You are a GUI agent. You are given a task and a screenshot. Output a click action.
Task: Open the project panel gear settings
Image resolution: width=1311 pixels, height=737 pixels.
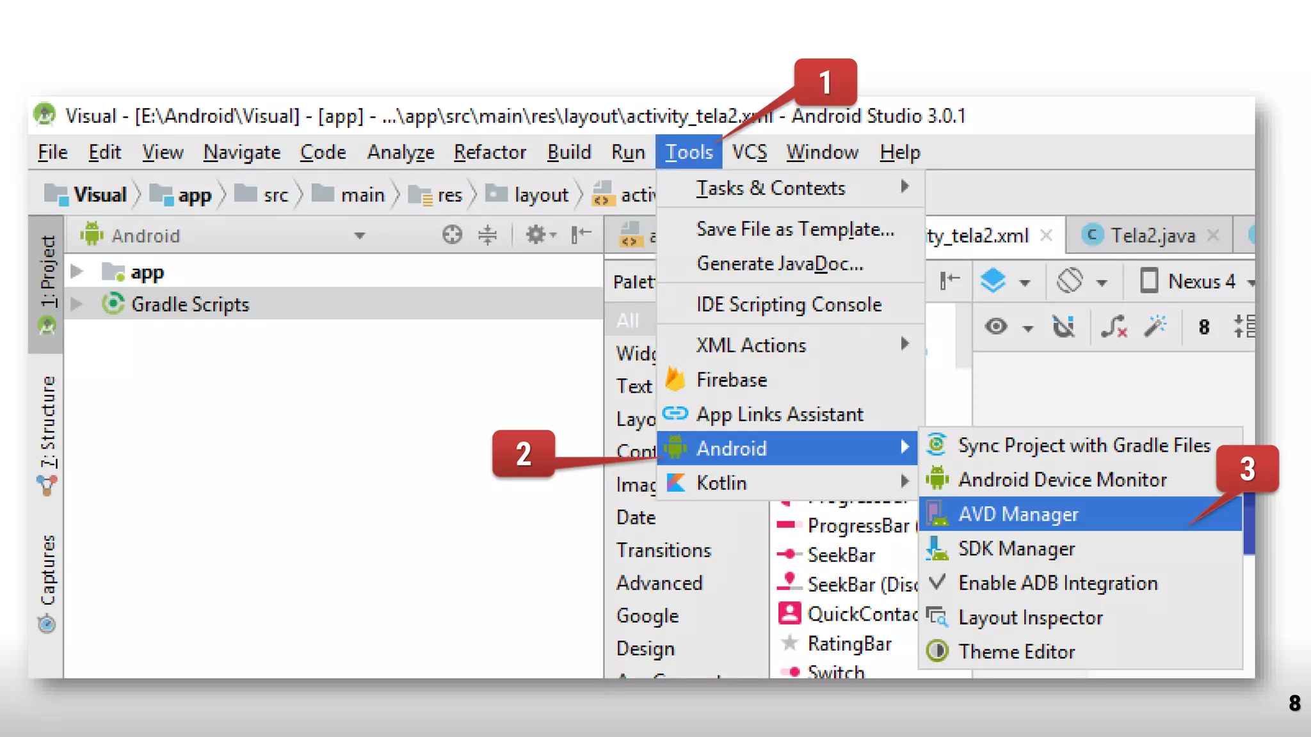[536, 235]
